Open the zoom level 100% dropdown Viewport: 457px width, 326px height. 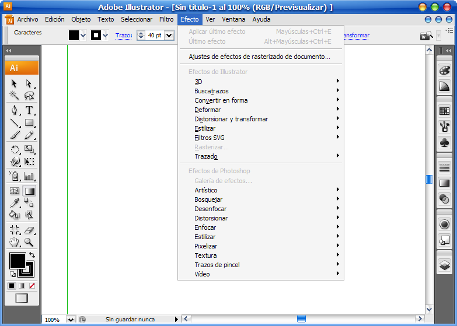[x=71, y=320]
